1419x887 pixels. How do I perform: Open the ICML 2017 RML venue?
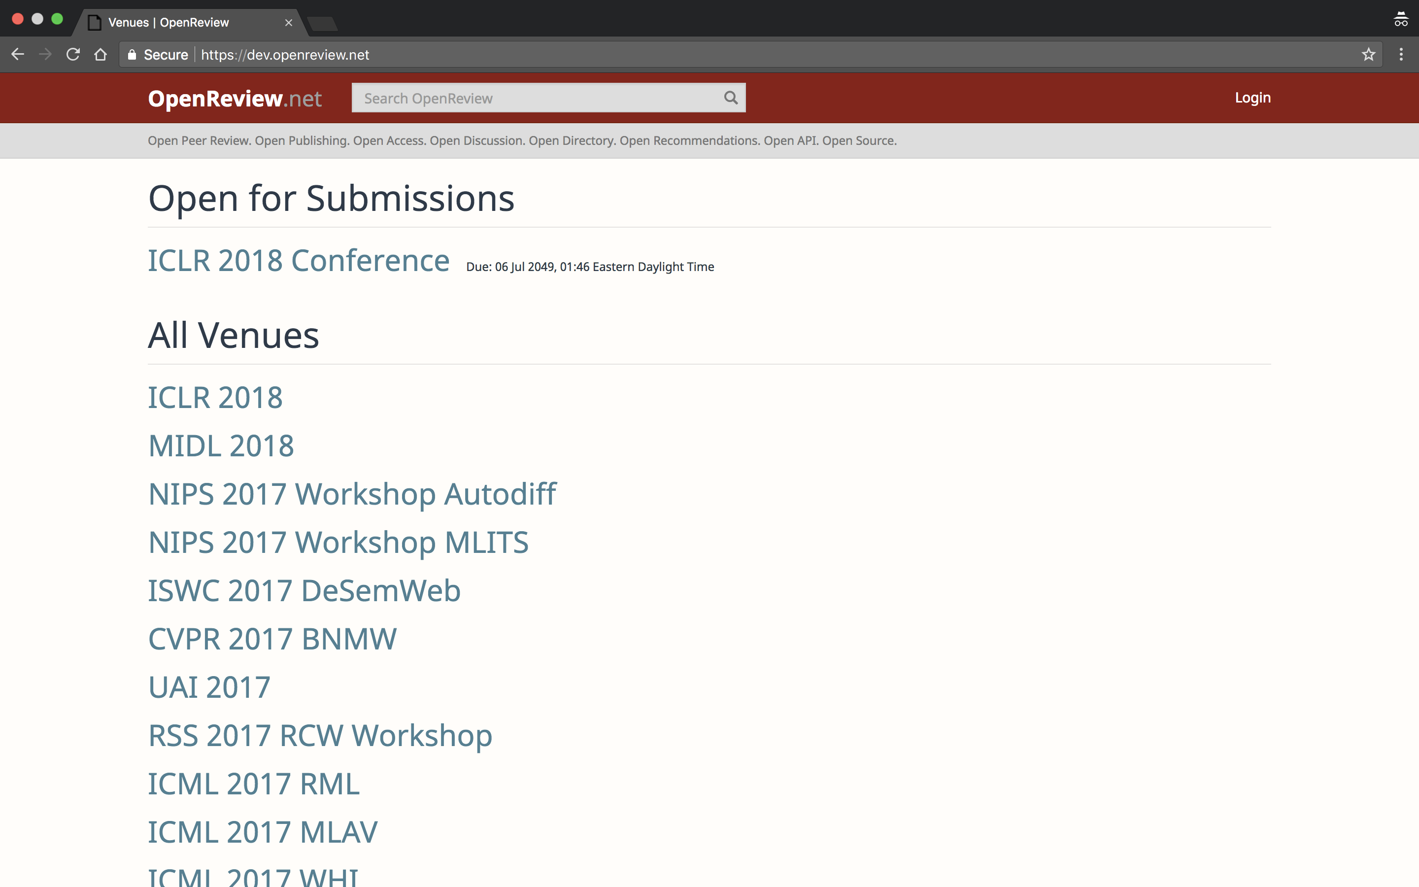point(254,784)
